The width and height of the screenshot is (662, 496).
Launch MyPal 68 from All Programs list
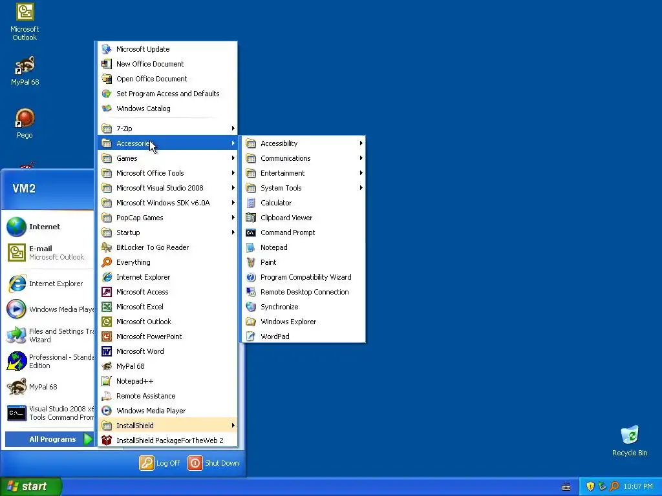[x=167, y=366]
